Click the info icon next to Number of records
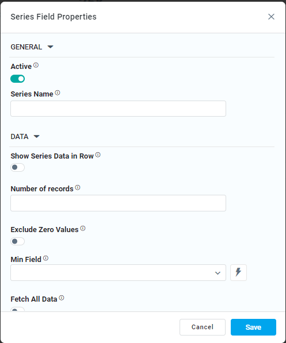This screenshot has width=286, height=343. 78,187
